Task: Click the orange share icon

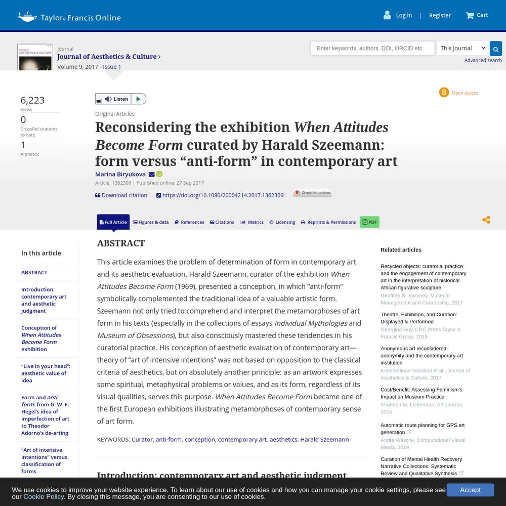Action: coord(486,220)
